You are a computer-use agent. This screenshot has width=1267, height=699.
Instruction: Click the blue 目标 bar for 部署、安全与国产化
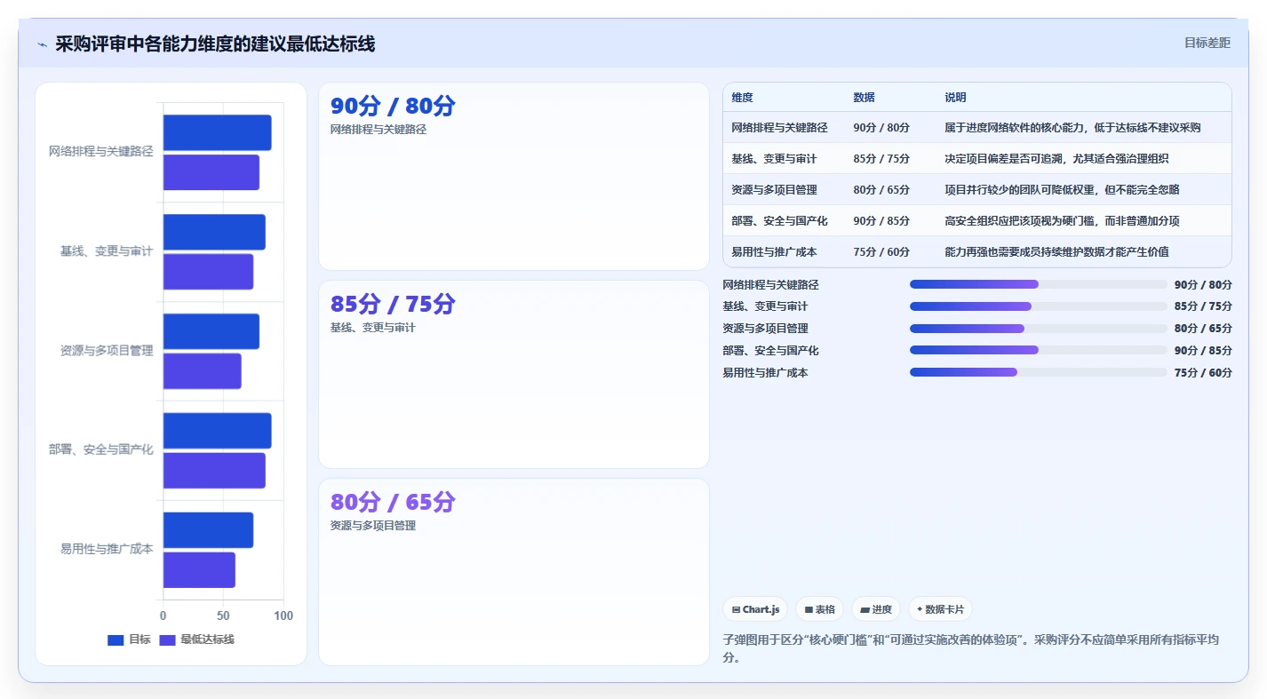pos(217,431)
